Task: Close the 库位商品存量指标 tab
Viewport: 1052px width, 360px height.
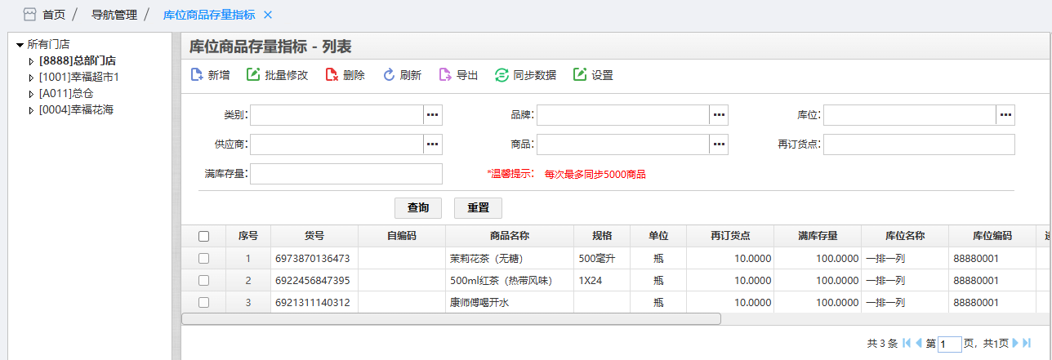Action: (x=268, y=15)
